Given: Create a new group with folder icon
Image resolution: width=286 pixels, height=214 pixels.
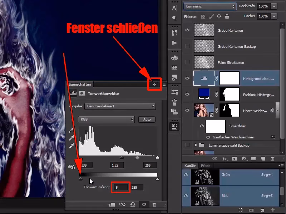Looking at the screenshot, I should 253,158.
